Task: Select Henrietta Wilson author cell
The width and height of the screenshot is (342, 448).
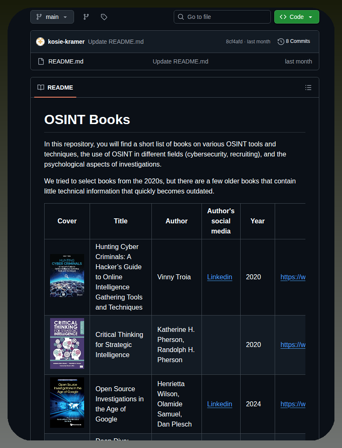Action: click(177, 404)
